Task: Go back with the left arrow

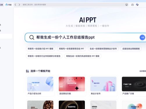Action: (x=15, y=5)
